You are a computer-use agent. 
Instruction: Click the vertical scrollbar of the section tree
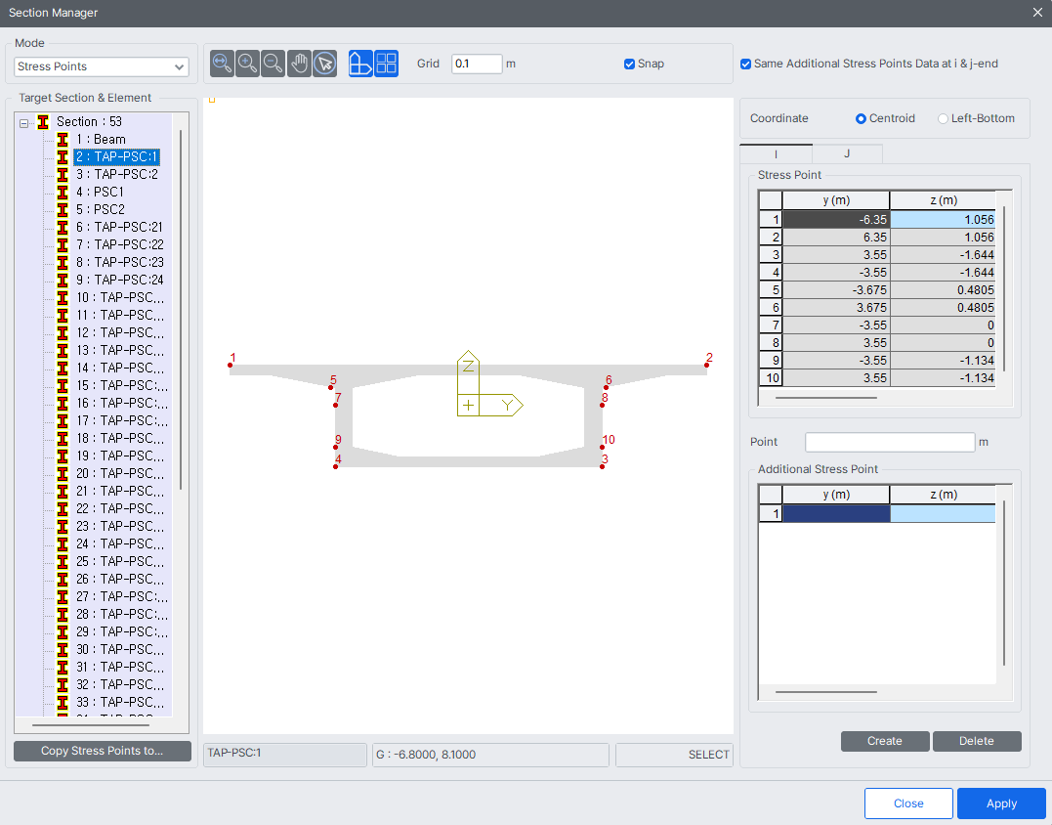pos(181,309)
